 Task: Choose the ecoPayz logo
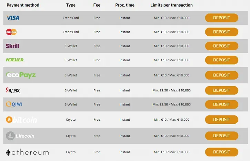21,75
